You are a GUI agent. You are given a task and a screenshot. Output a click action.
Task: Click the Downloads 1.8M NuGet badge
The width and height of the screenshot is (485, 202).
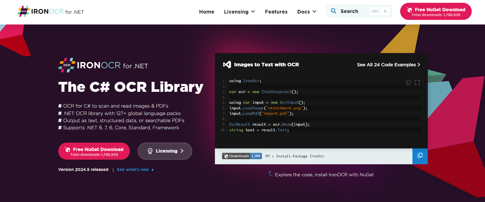242,156
